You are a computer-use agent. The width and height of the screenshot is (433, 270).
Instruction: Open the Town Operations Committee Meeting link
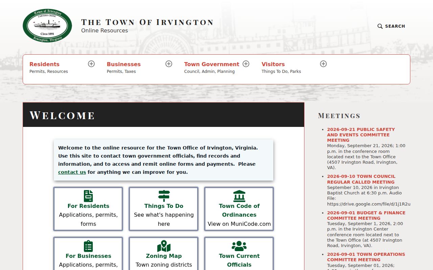[366, 257]
